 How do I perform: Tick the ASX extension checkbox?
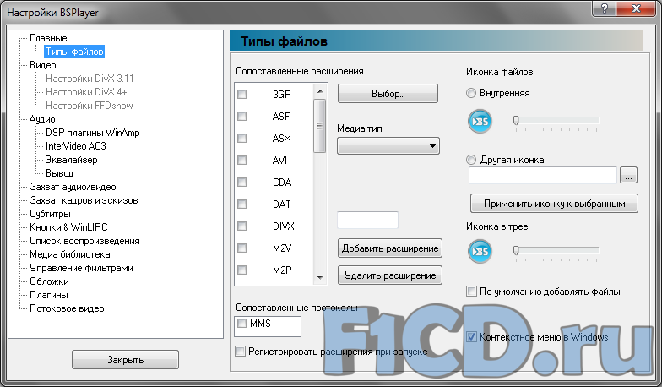click(241, 139)
